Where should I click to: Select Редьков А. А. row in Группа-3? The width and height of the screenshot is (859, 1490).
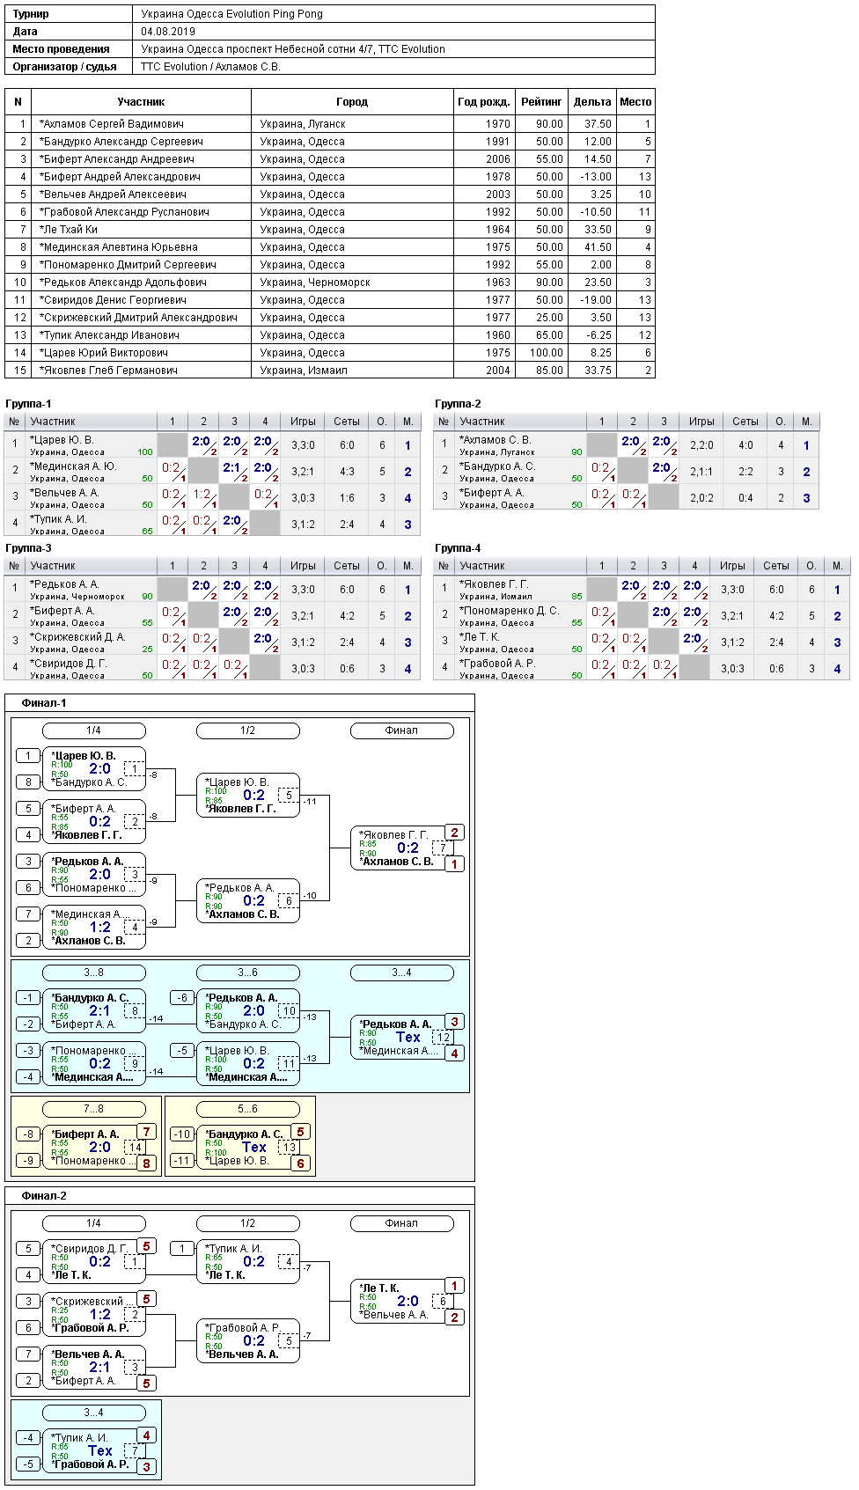tap(212, 590)
